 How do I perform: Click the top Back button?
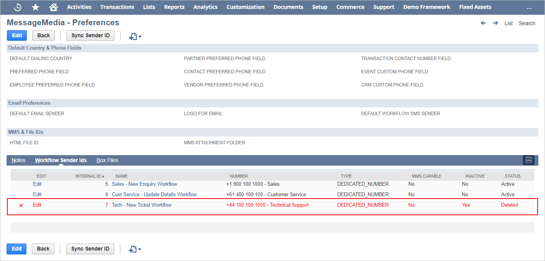tap(43, 35)
